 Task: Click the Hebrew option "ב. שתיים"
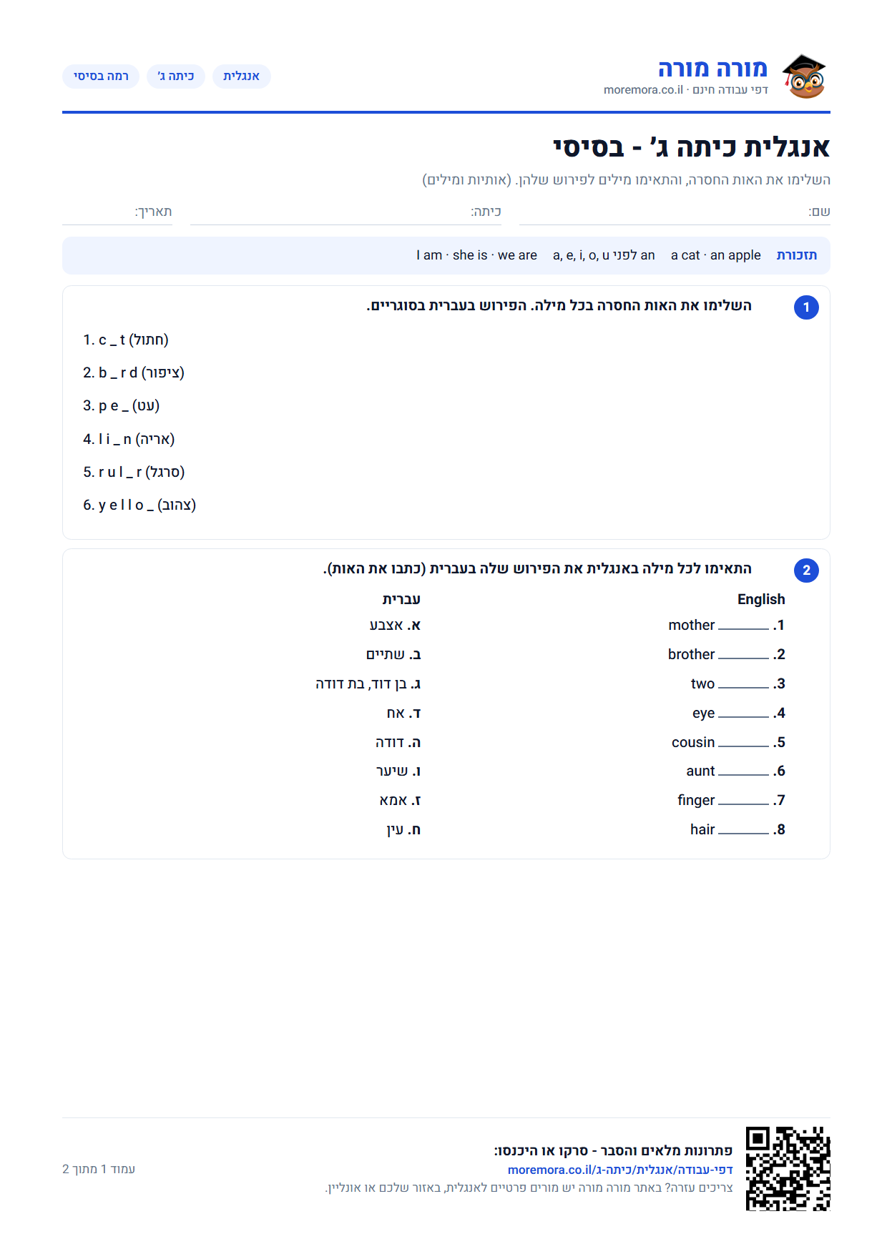[393, 655]
